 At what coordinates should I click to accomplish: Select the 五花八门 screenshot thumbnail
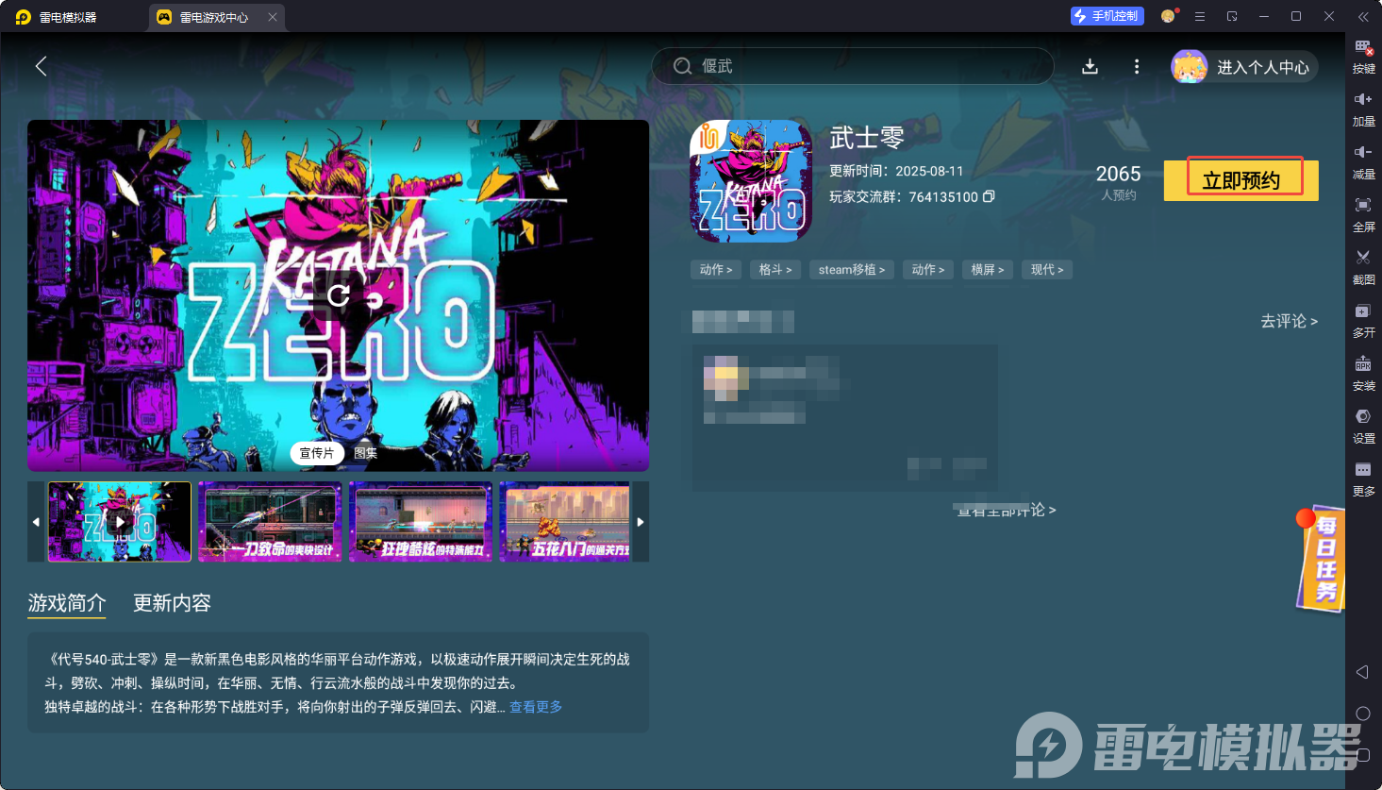click(x=565, y=522)
